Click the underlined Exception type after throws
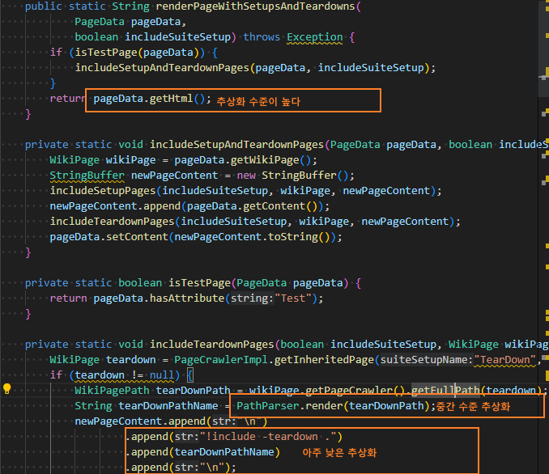This screenshot has width=549, height=474. pos(315,37)
